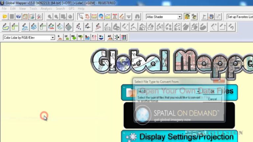The height and width of the screenshot is (142, 253).
Task: Open the Analysis menu
Action: pos(46,9)
